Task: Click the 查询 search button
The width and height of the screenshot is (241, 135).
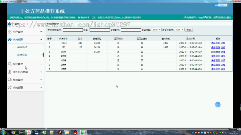Action: pos(189,30)
